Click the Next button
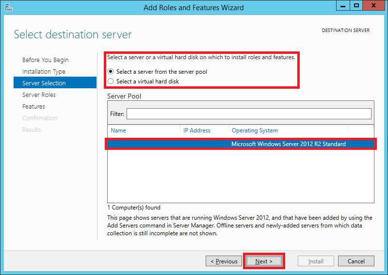The image size is (388, 275). point(264,261)
